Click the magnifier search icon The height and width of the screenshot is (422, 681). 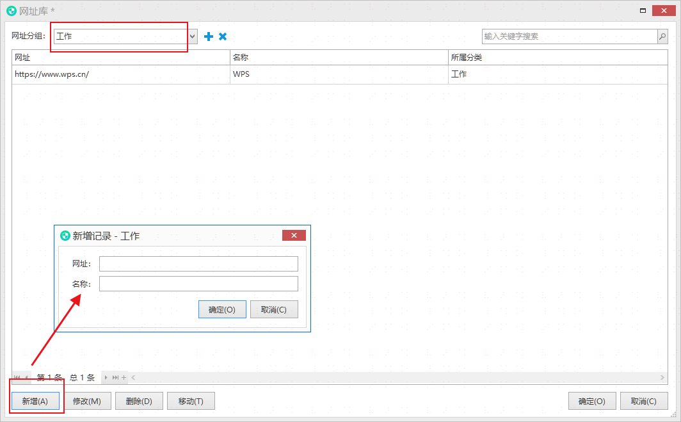click(662, 37)
